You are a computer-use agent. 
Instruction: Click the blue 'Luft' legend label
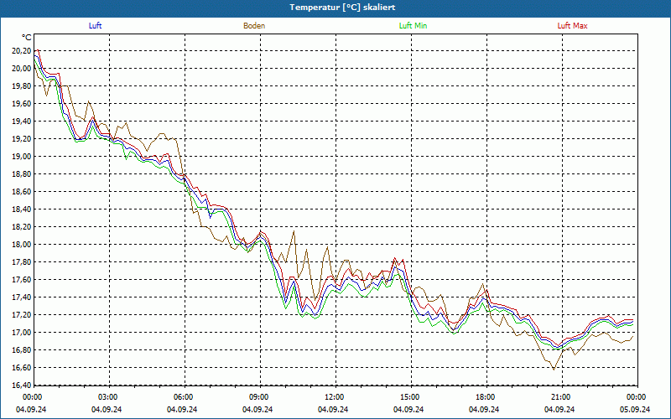(95, 26)
